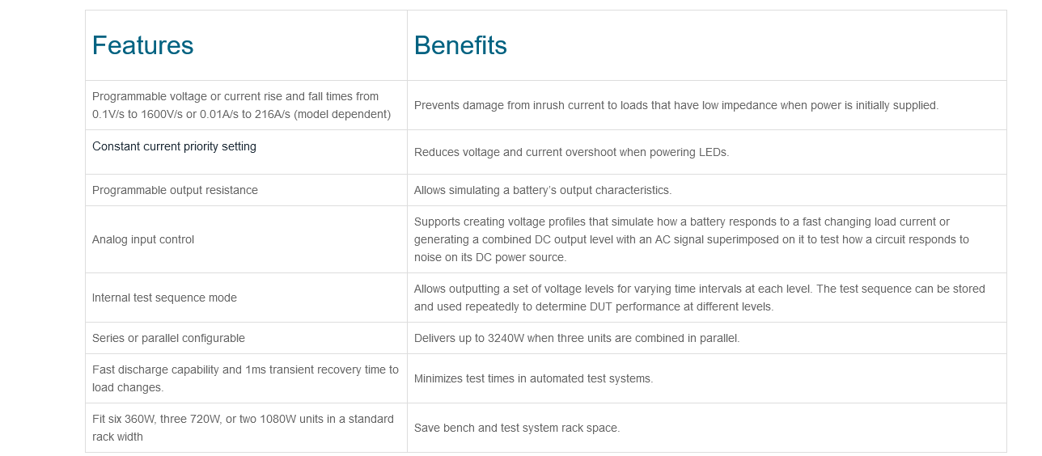1042x456 pixels.
Task: Click the Features column heading
Action: click(x=142, y=45)
